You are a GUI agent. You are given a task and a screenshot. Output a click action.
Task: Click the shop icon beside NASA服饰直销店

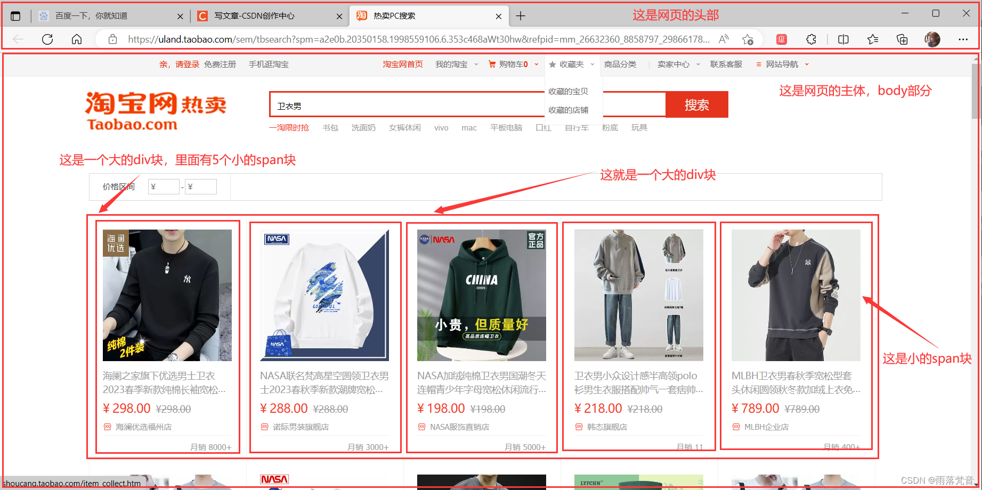pos(421,427)
